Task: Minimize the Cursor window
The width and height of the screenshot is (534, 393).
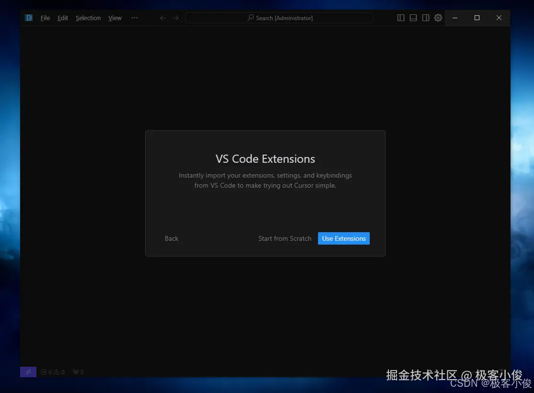Action: 455,18
